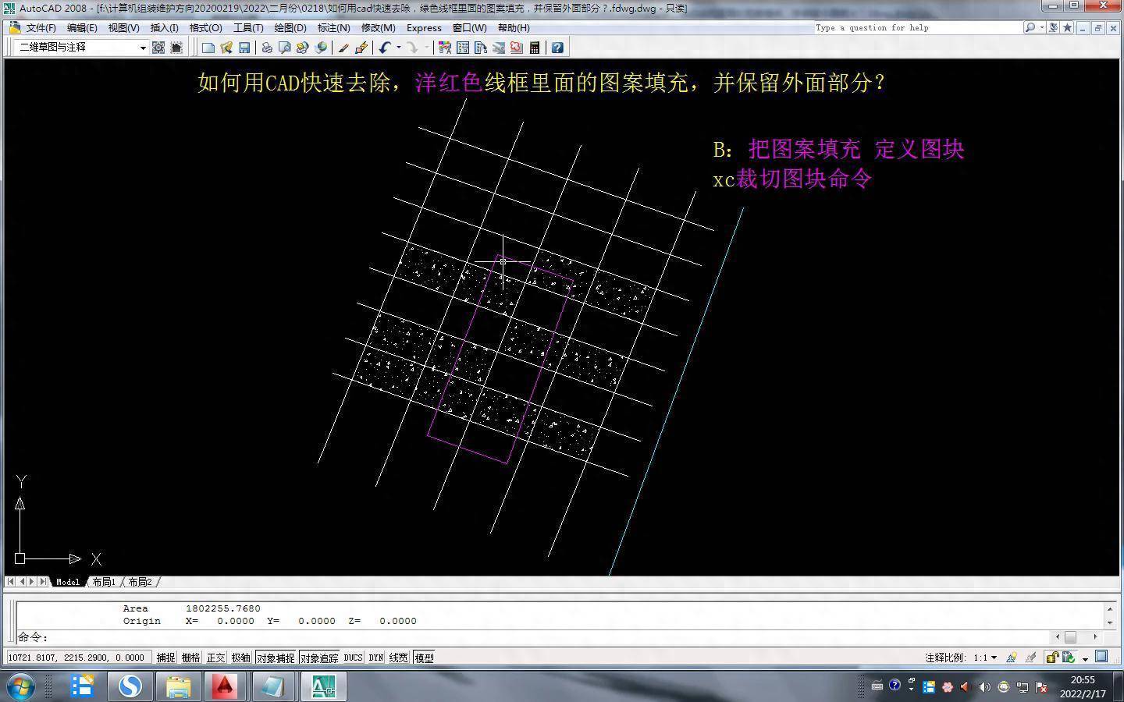The image size is (1124, 702).
Task: Click the Plot printer icon
Action: coord(267,48)
